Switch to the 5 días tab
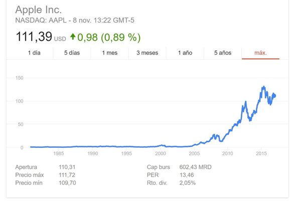Screen dimensions: 292x201 coord(72,53)
